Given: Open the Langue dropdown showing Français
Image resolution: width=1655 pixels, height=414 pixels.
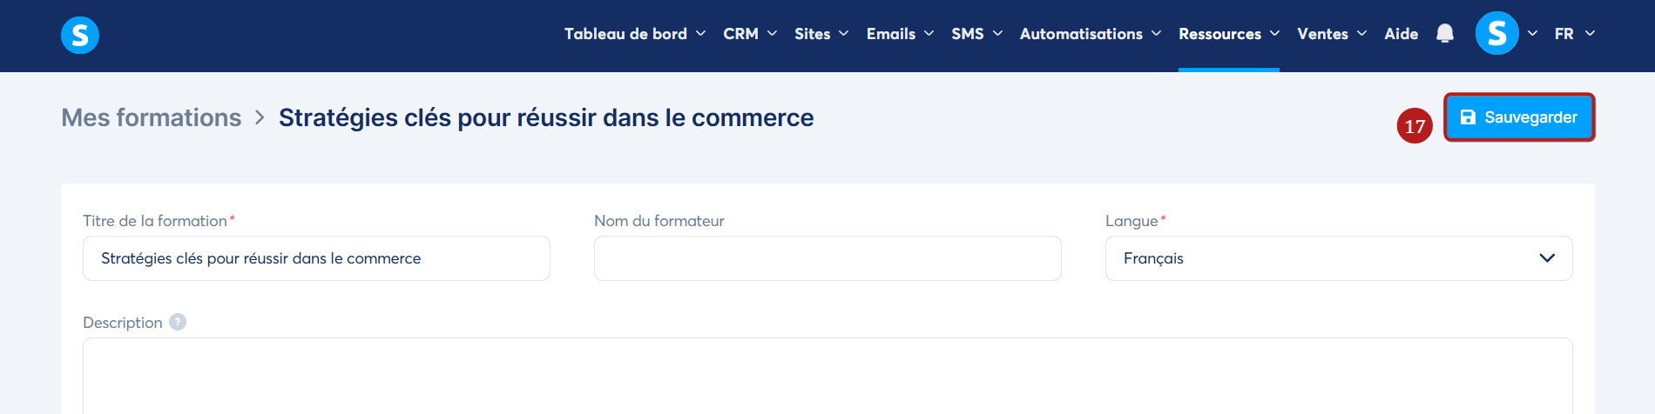Looking at the screenshot, I should (x=1339, y=258).
